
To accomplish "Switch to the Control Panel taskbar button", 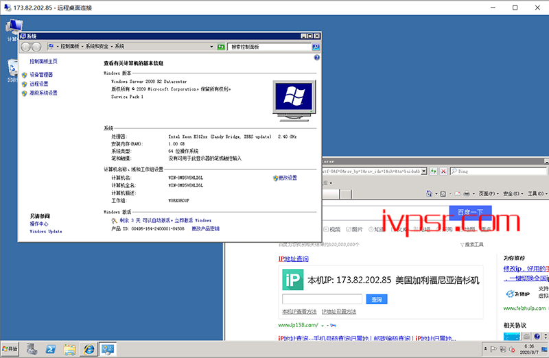I will (x=108, y=349).
